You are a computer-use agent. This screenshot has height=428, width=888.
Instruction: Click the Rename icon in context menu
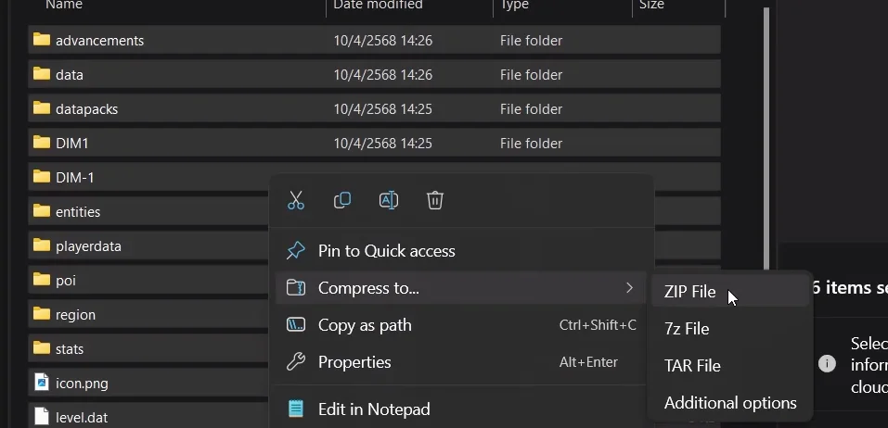pyautogui.click(x=389, y=200)
